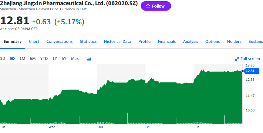Open the chart type icon

[x=89, y=59]
